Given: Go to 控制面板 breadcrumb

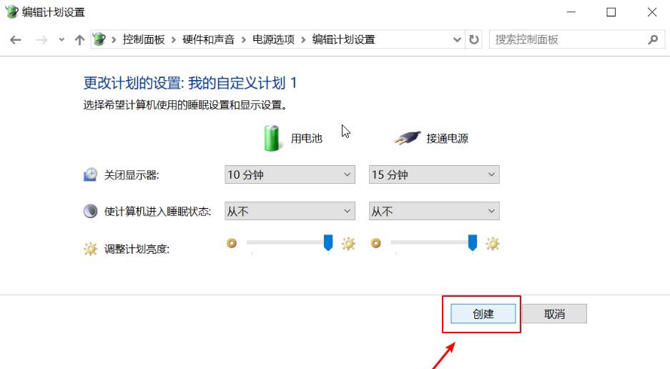Looking at the screenshot, I should click(x=144, y=40).
